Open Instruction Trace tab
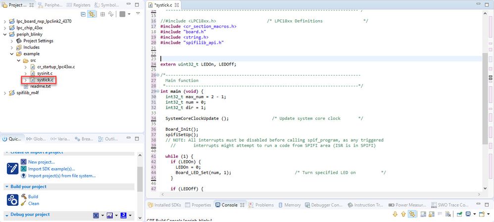This screenshot has width=494, height=222. 365,205
